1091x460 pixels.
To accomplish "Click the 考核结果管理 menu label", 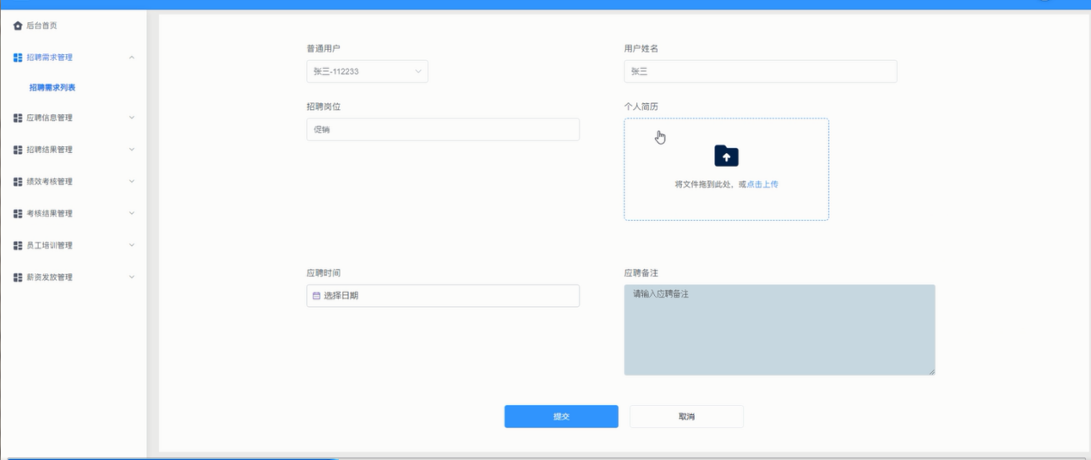I will pyautogui.click(x=50, y=213).
